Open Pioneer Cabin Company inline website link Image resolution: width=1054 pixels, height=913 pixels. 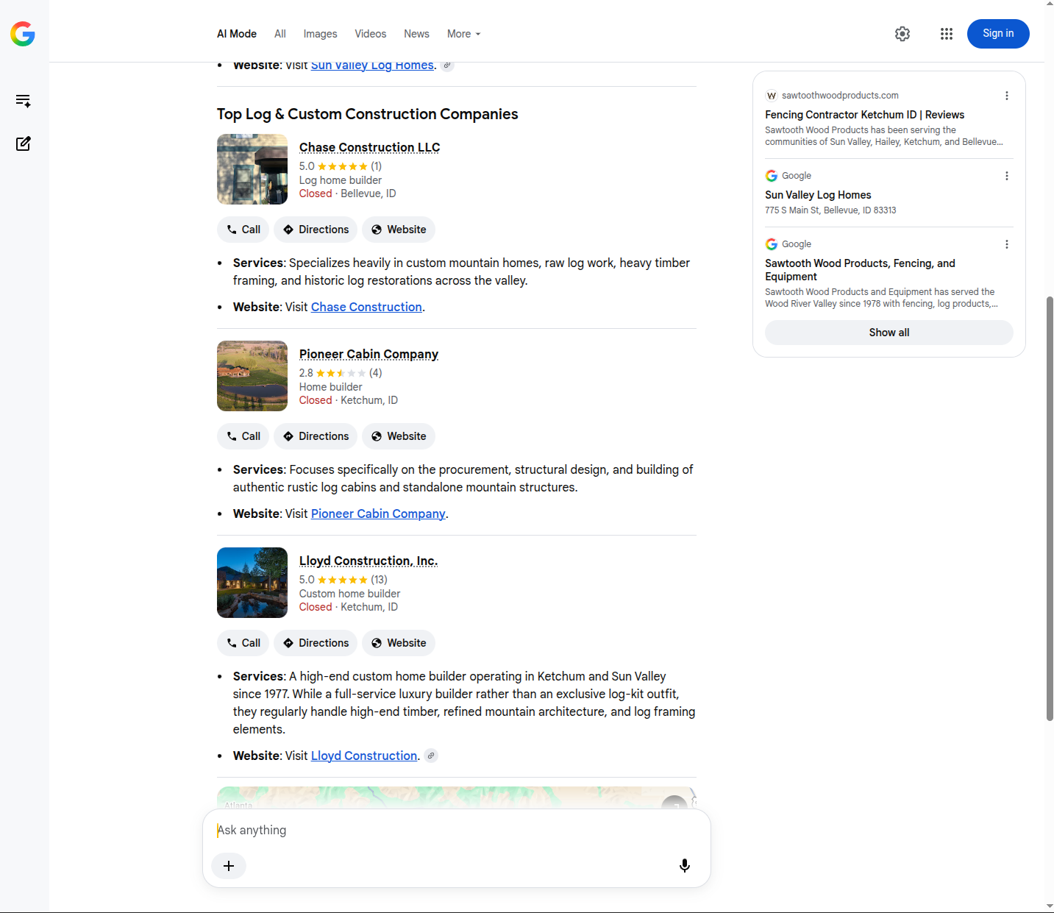pos(378,514)
